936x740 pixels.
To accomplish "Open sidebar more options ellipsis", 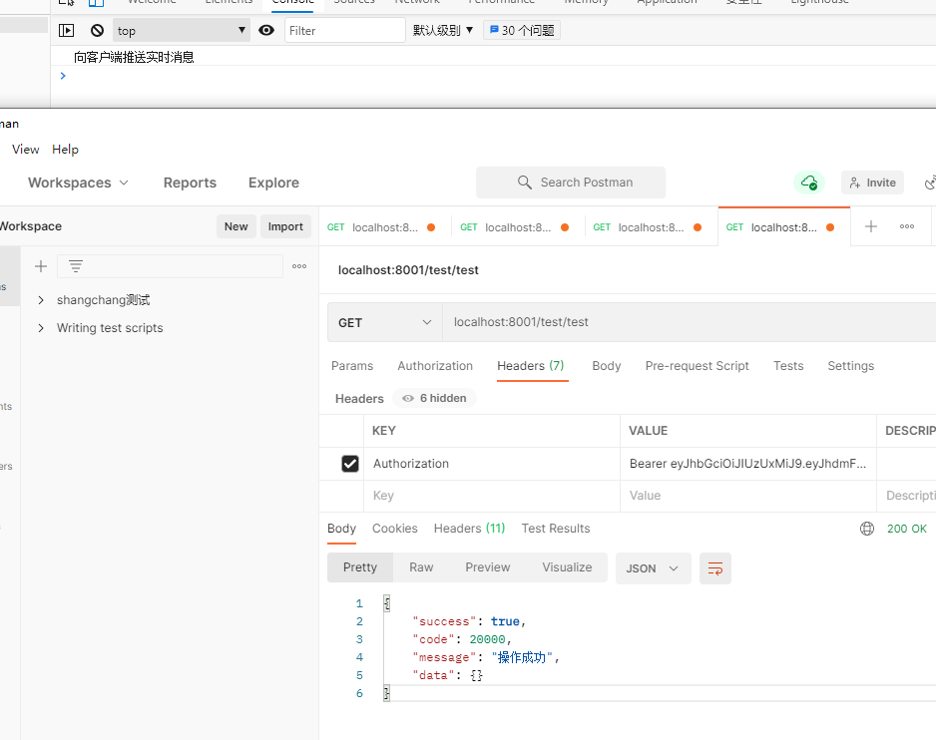I will [x=299, y=266].
